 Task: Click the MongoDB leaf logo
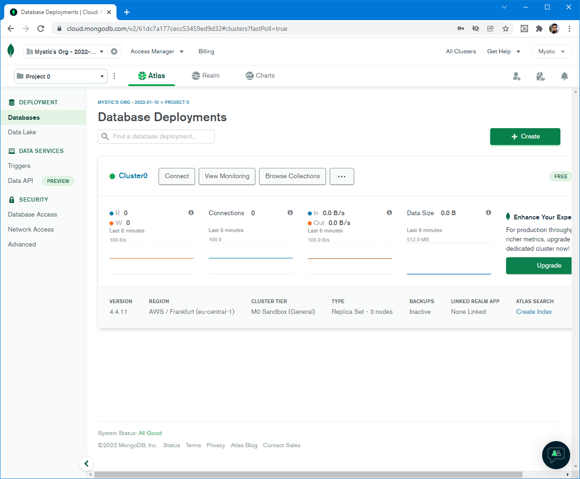coord(11,51)
